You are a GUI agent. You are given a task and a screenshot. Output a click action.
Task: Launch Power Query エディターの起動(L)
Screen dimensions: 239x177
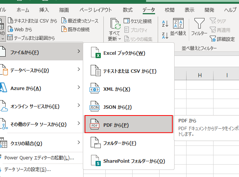point(39,157)
